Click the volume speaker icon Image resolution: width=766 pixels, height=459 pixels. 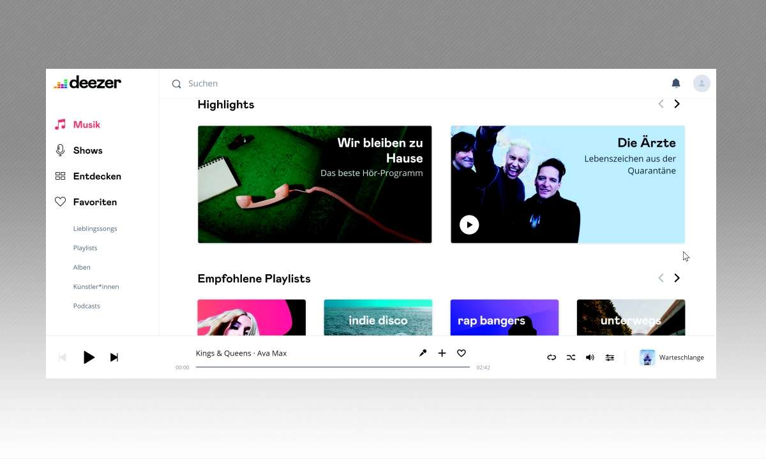(590, 358)
